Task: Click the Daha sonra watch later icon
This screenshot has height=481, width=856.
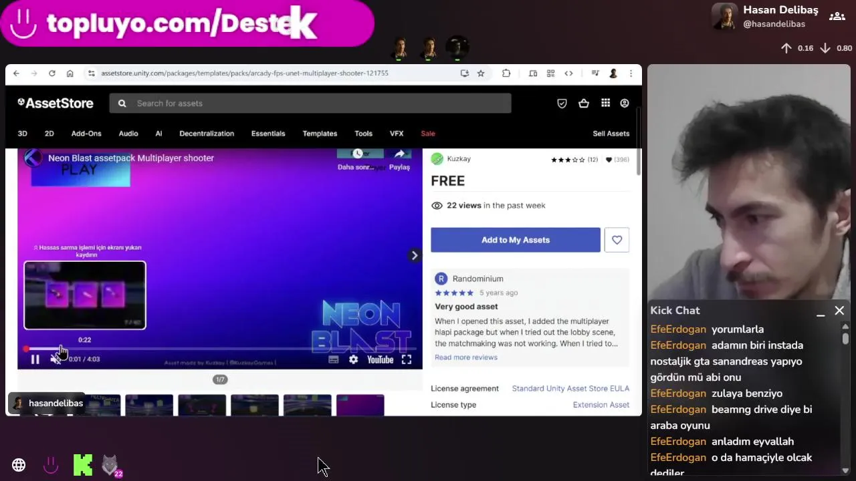Action: click(358, 154)
